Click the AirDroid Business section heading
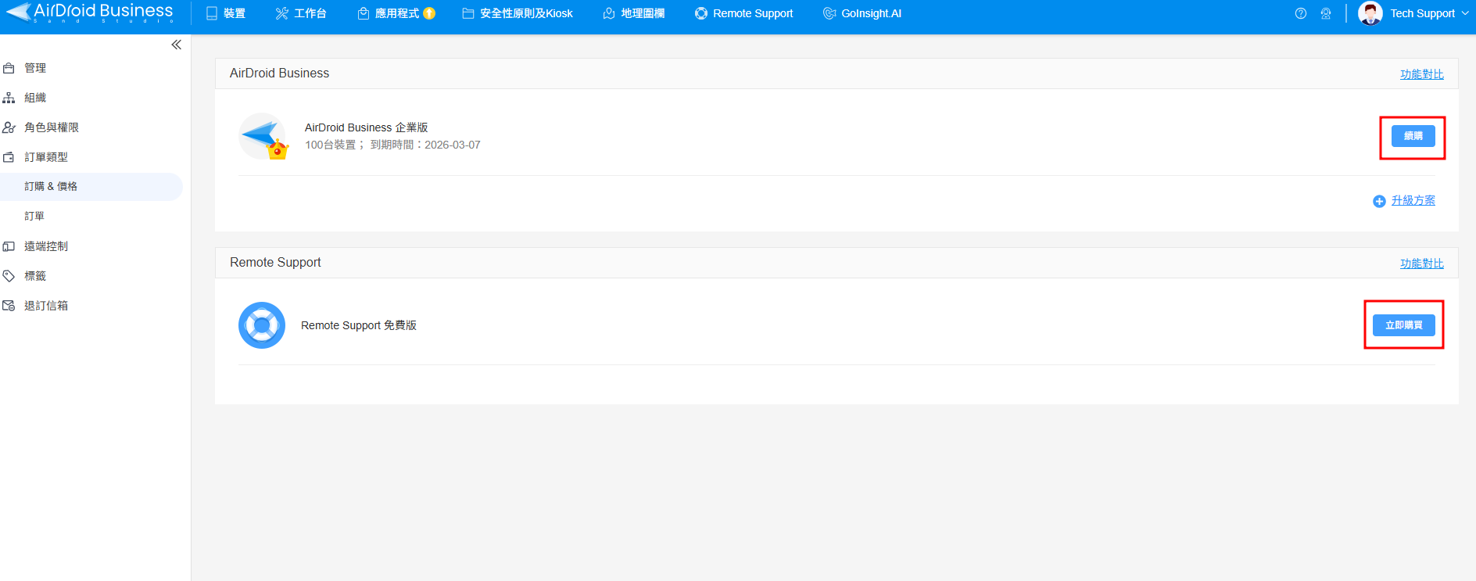Viewport: 1476px width, 581px height. (280, 73)
